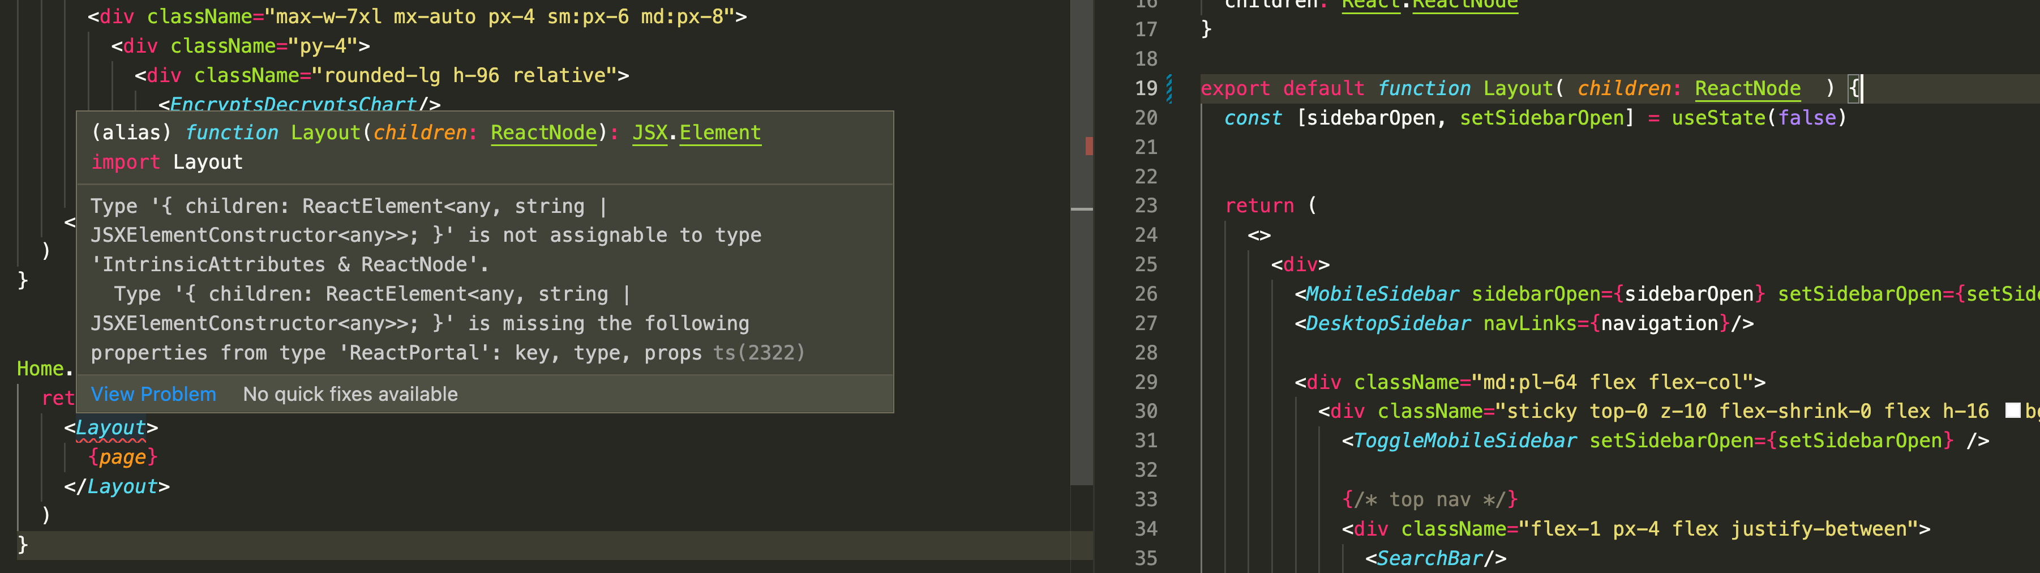Select line number 30 in the gutter

(x=1146, y=410)
